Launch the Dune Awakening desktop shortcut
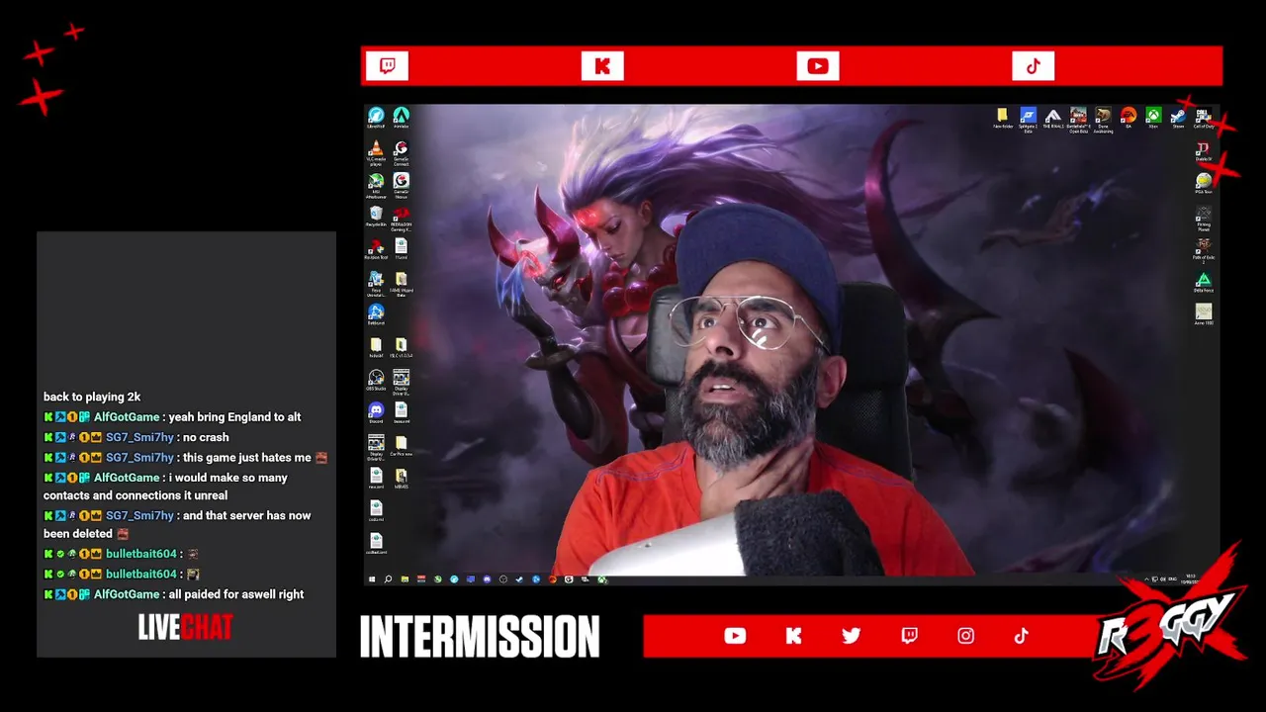Screen dimensions: 1266x712 click(x=1103, y=120)
